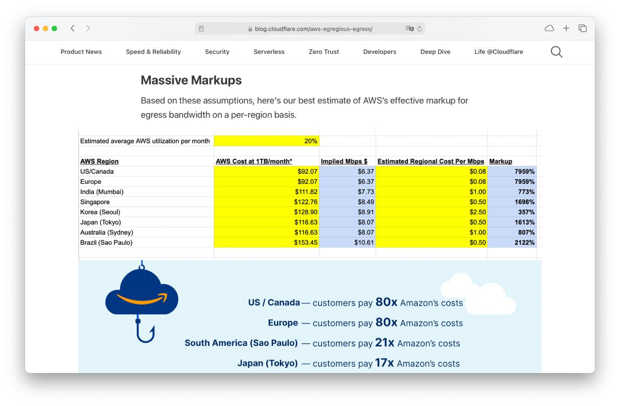This screenshot has height=406, width=620.
Task: Click the 773% markup cell
Action: (x=512, y=192)
